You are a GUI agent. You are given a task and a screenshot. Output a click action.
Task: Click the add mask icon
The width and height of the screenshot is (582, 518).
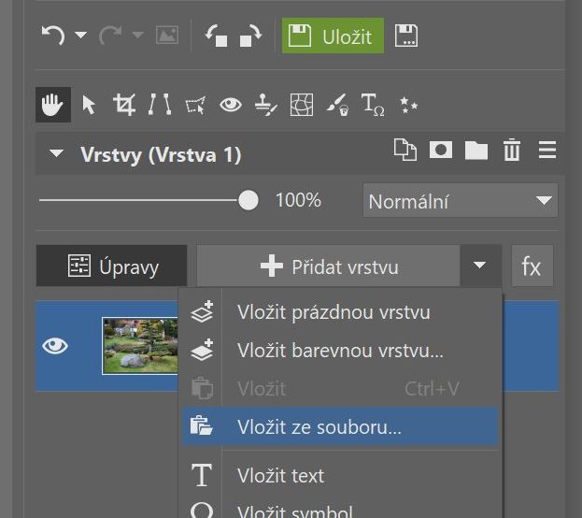tap(441, 151)
